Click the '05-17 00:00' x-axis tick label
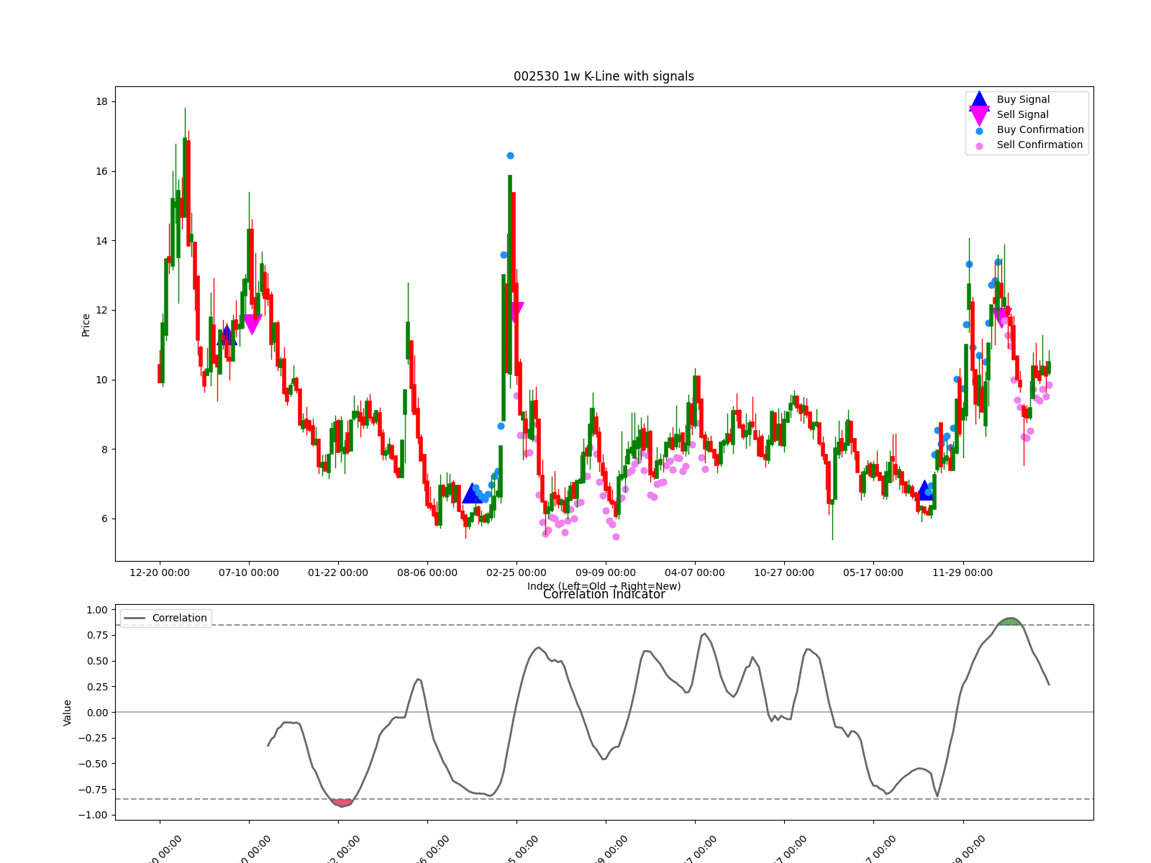1151x863 pixels. click(x=873, y=572)
